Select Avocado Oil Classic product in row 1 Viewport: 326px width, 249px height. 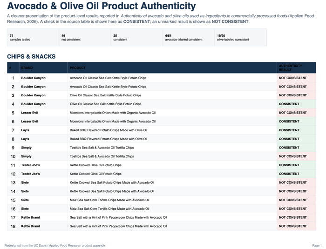coord(108,78)
